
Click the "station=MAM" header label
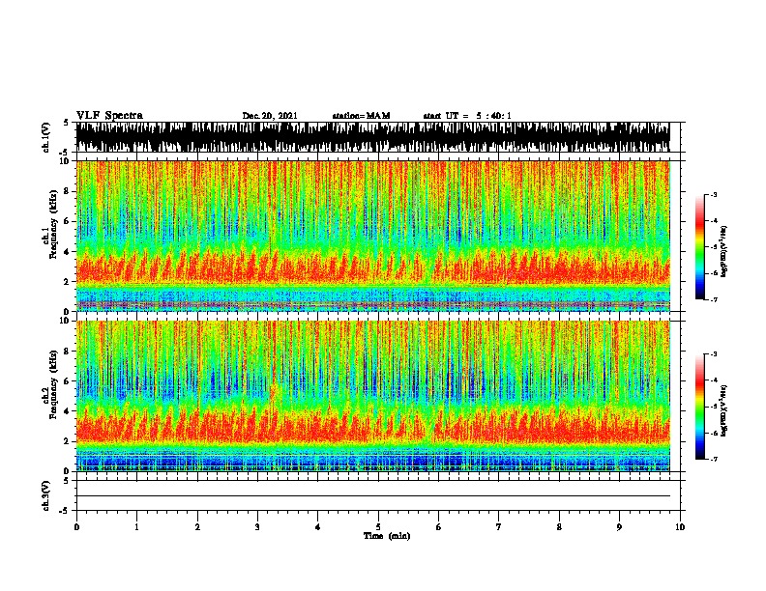coord(361,116)
